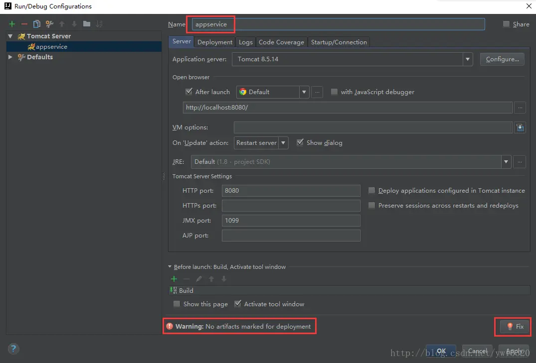The image size is (536, 363).
Task: Enable Preserve sessions across restarts and redeploys
Action: (371, 205)
